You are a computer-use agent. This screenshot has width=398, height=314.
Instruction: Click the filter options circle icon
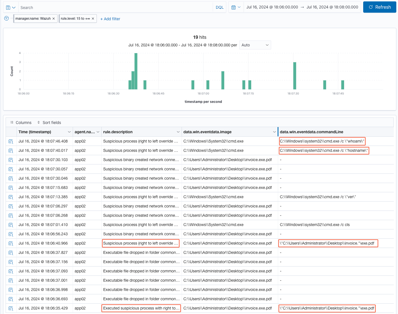(6, 19)
